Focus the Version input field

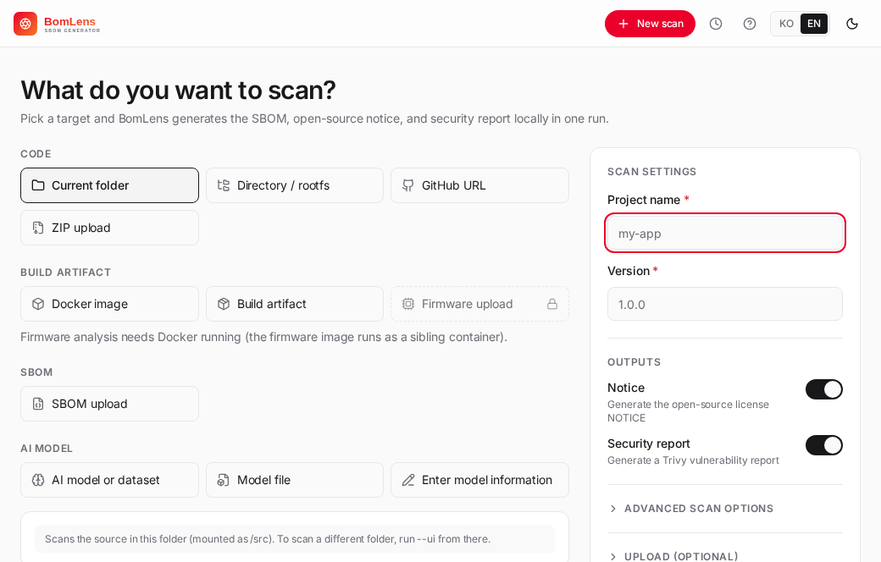725,304
